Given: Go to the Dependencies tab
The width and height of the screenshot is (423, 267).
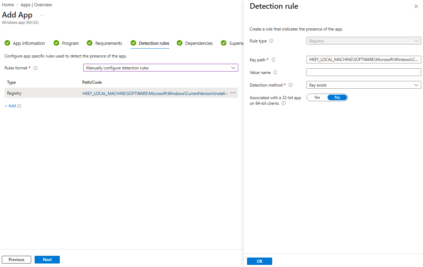Looking at the screenshot, I should (x=199, y=43).
